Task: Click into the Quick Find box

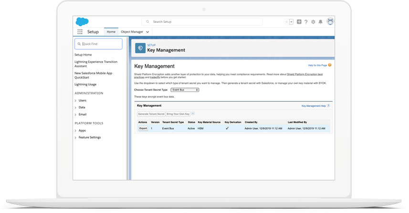Action: [98, 44]
